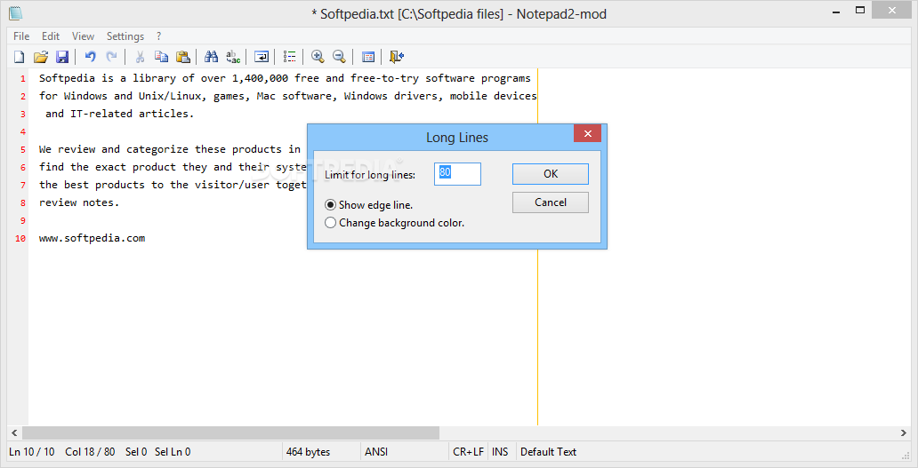Click 'Sel Ln 0' in status bar
Screen dimensions: 918x468
(173, 452)
